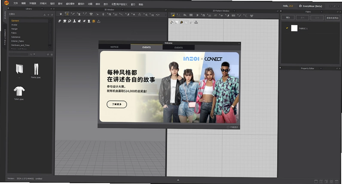Click the orange magnifier icon in 2D view
The width and height of the screenshot is (342, 184).
(181, 22)
